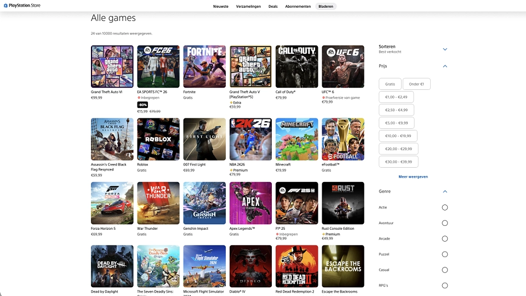Select the RPG's genre radio button
The width and height of the screenshot is (526, 296).
point(445,286)
